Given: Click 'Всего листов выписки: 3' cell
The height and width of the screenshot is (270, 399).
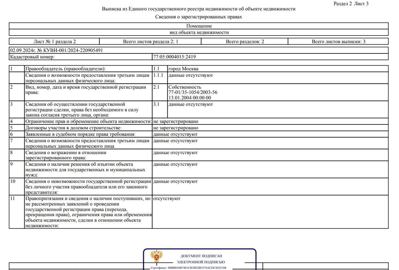Looking at the screenshot, I should coord(339,41).
